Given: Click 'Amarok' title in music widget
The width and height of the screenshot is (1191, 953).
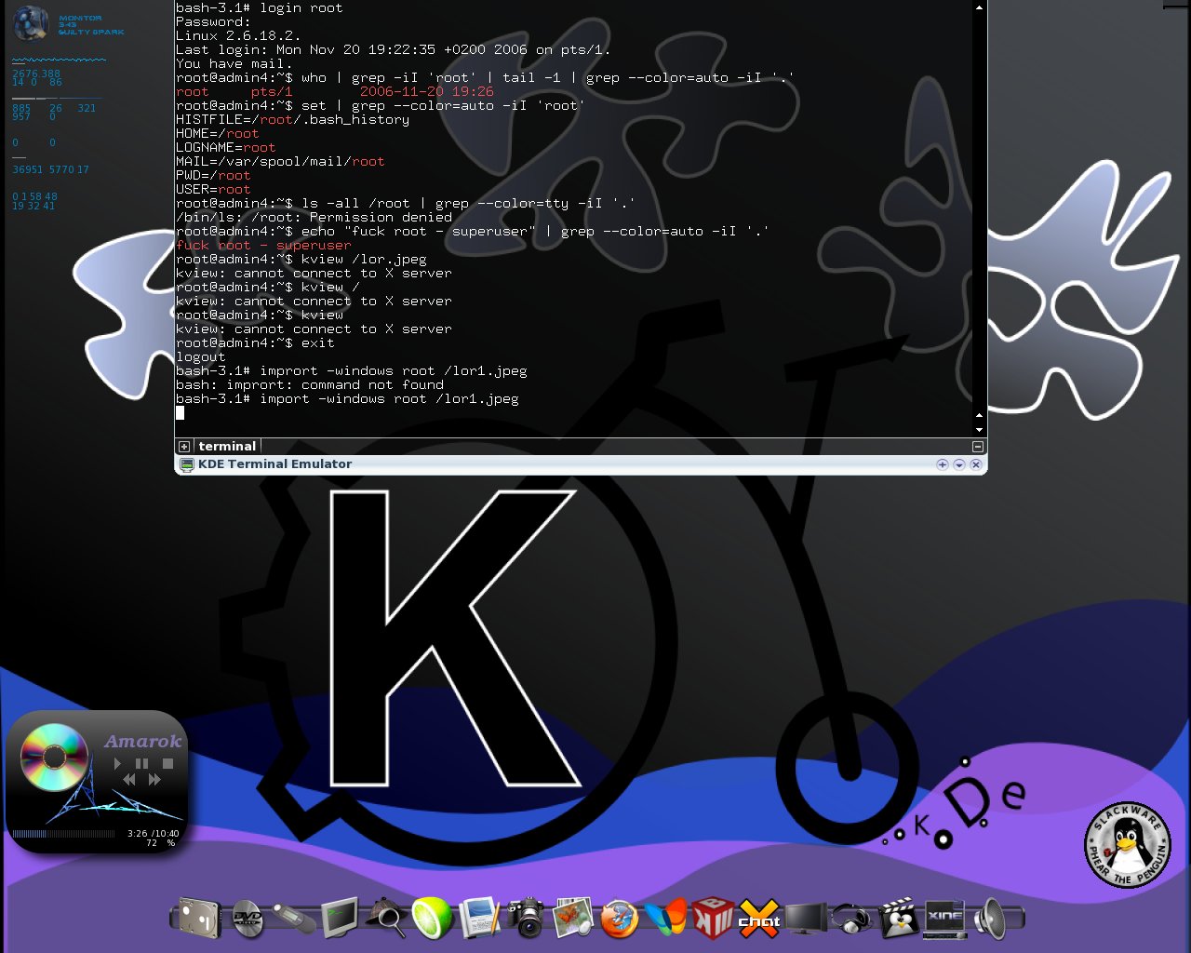Looking at the screenshot, I should point(142,741).
